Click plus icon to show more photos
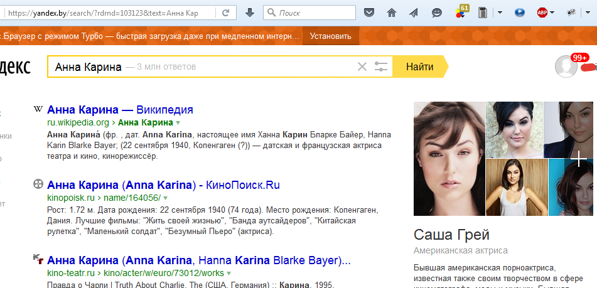The height and width of the screenshot is (288, 597). pos(578,159)
